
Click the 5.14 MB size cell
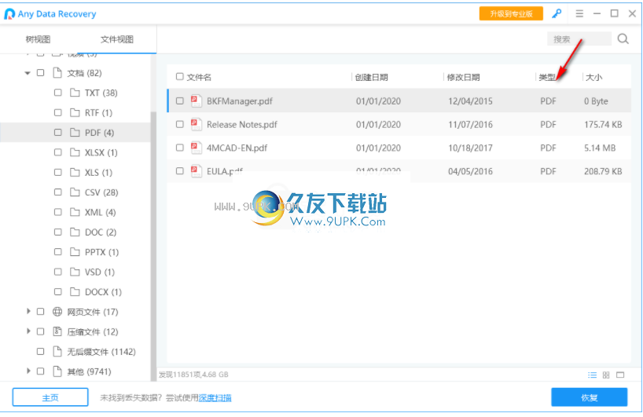pos(600,148)
